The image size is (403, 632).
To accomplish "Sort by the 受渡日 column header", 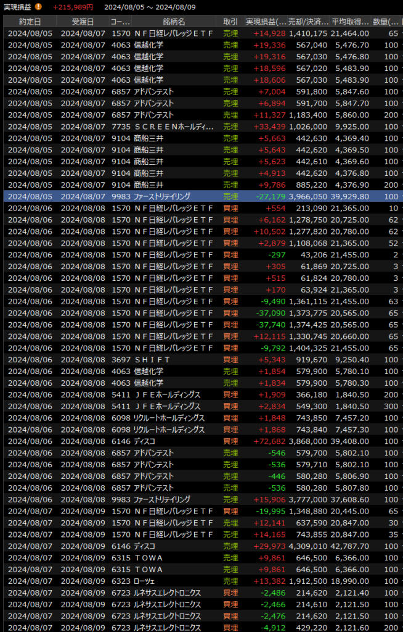I will (x=83, y=22).
